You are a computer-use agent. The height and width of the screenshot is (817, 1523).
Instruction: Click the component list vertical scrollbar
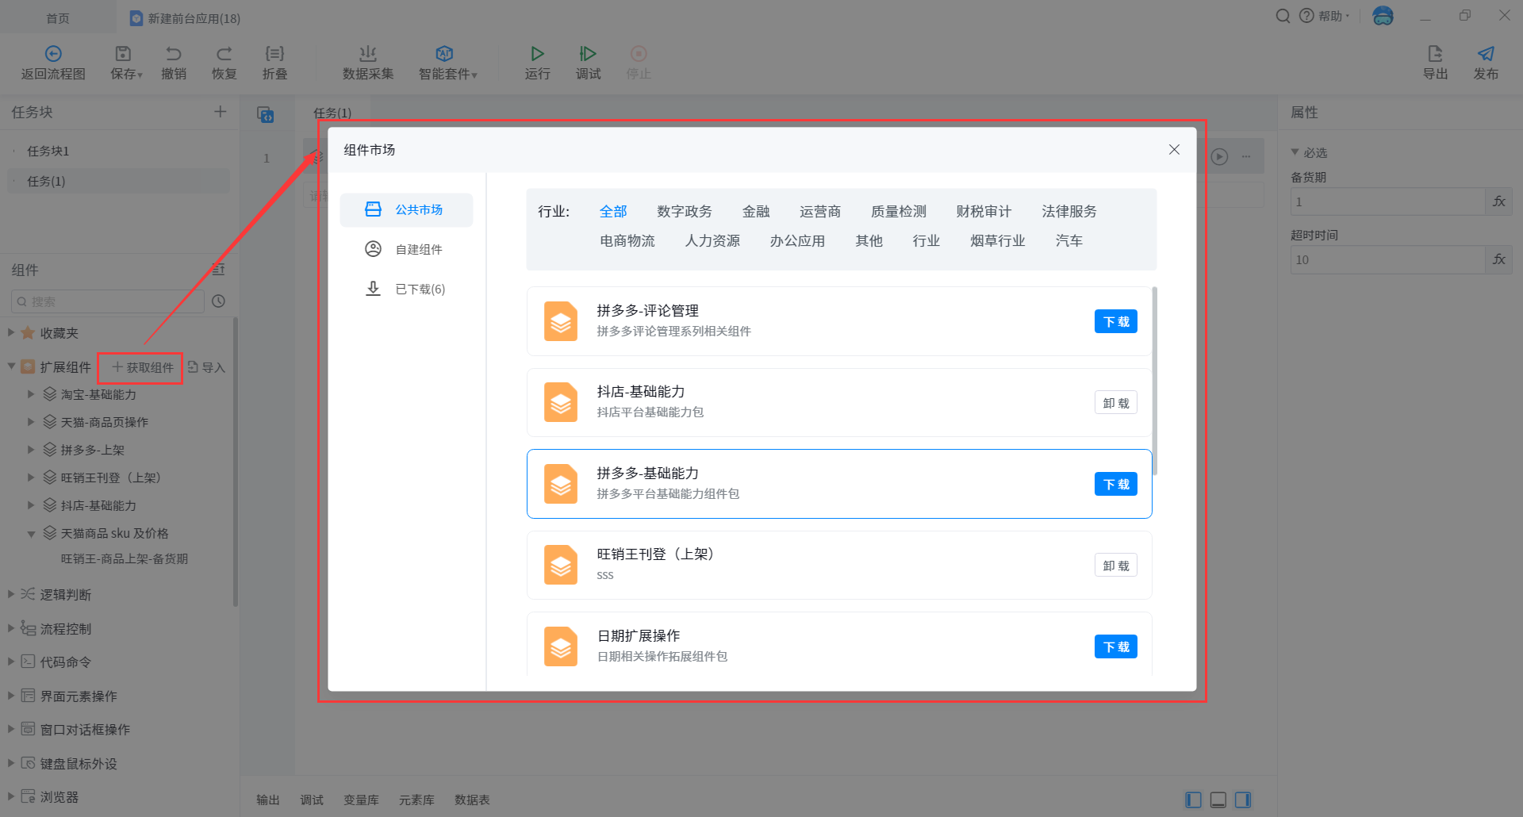tap(1154, 381)
